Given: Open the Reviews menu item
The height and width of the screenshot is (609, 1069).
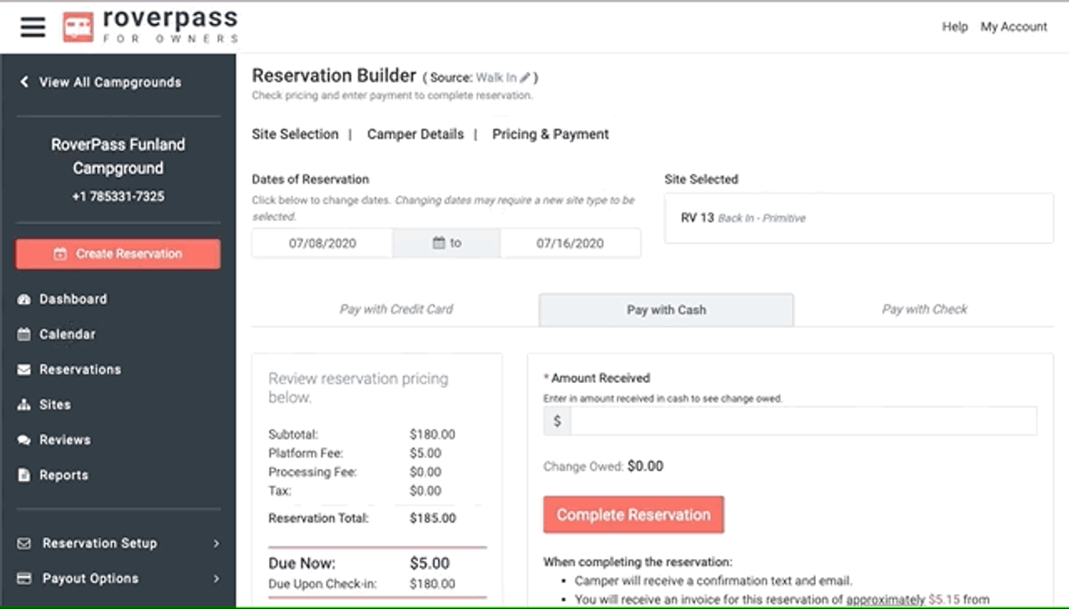Looking at the screenshot, I should click(65, 440).
